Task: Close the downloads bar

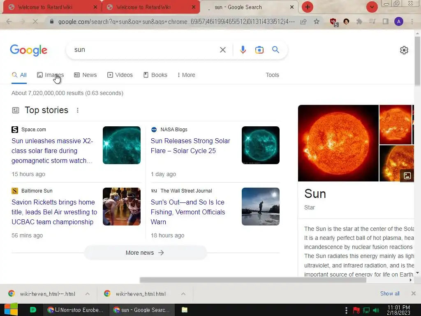Action: pos(414,293)
